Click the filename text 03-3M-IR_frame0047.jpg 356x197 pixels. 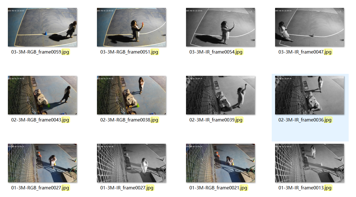pos(305,52)
